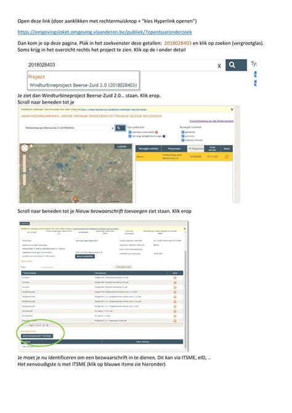This screenshot has width=292, height=413.
Task: Click the grey verwijder filter button
Action: point(123,267)
